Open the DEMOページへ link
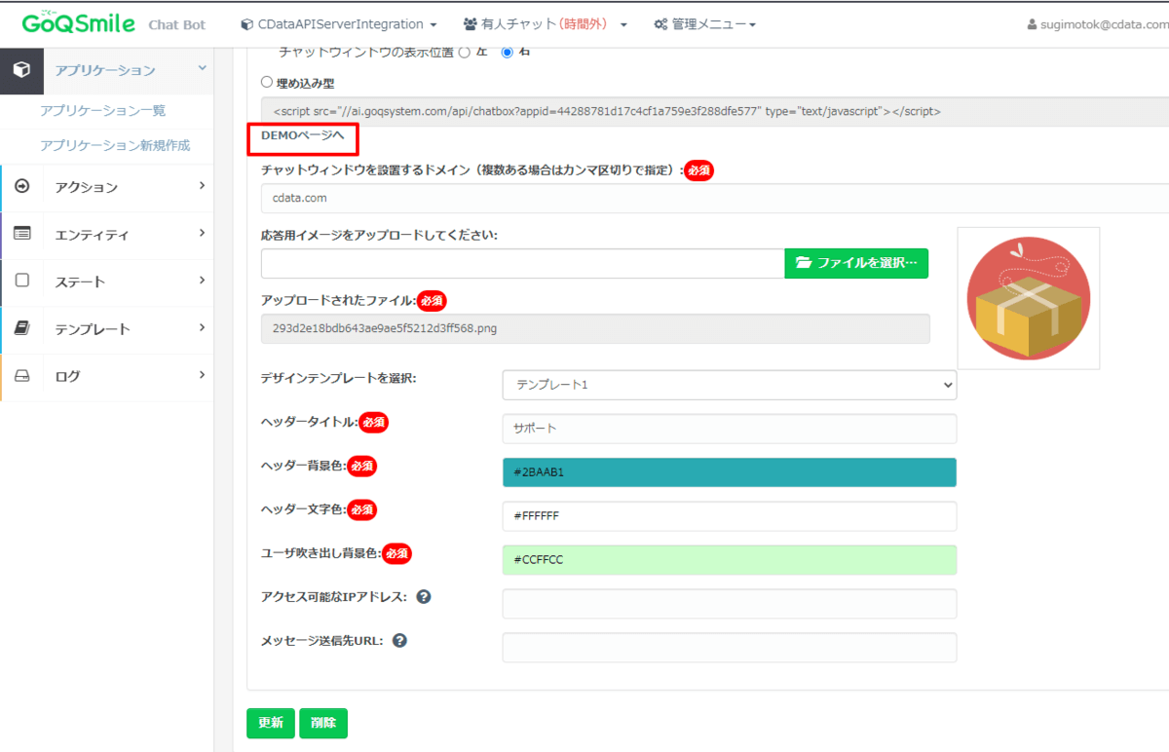Image resolution: width=1169 pixels, height=752 pixels. [x=303, y=136]
